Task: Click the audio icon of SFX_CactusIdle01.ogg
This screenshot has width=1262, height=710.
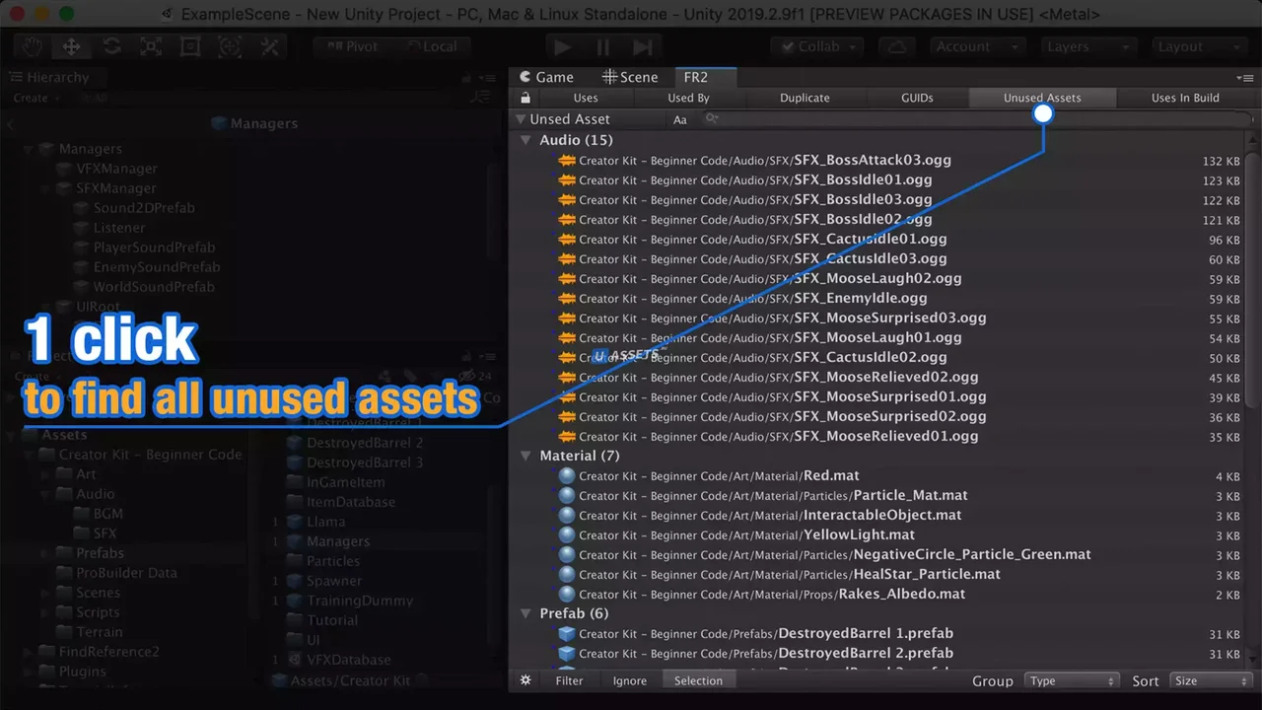Action: click(567, 239)
